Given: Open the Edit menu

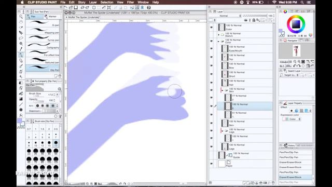Looking at the screenshot, I should [72, 2].
